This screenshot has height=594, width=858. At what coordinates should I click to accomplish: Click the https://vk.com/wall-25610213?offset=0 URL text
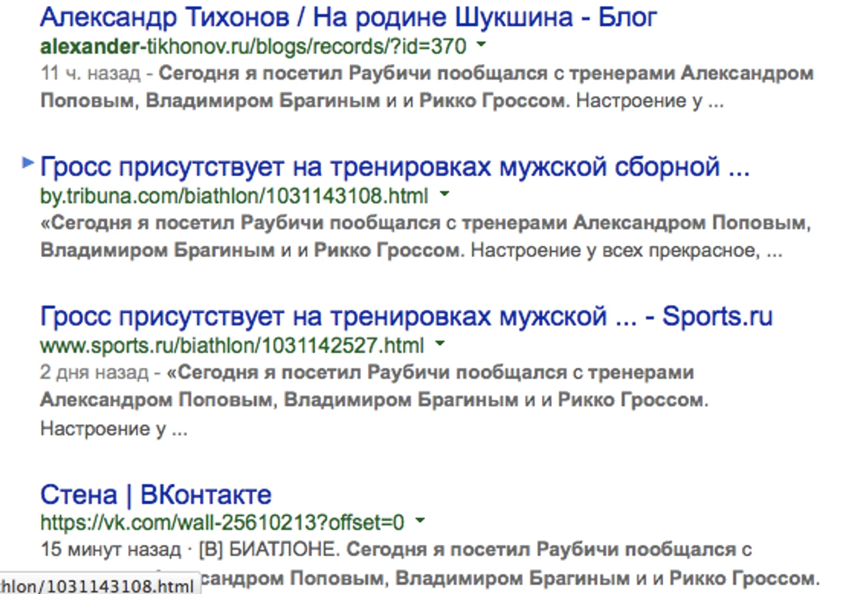click(222, 522)
